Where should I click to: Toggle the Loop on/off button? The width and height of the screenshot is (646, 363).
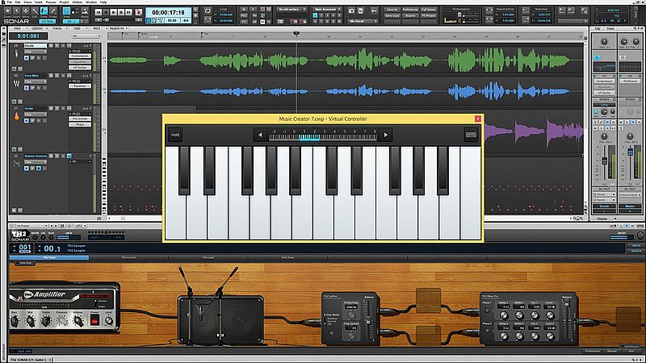[208, 11]
